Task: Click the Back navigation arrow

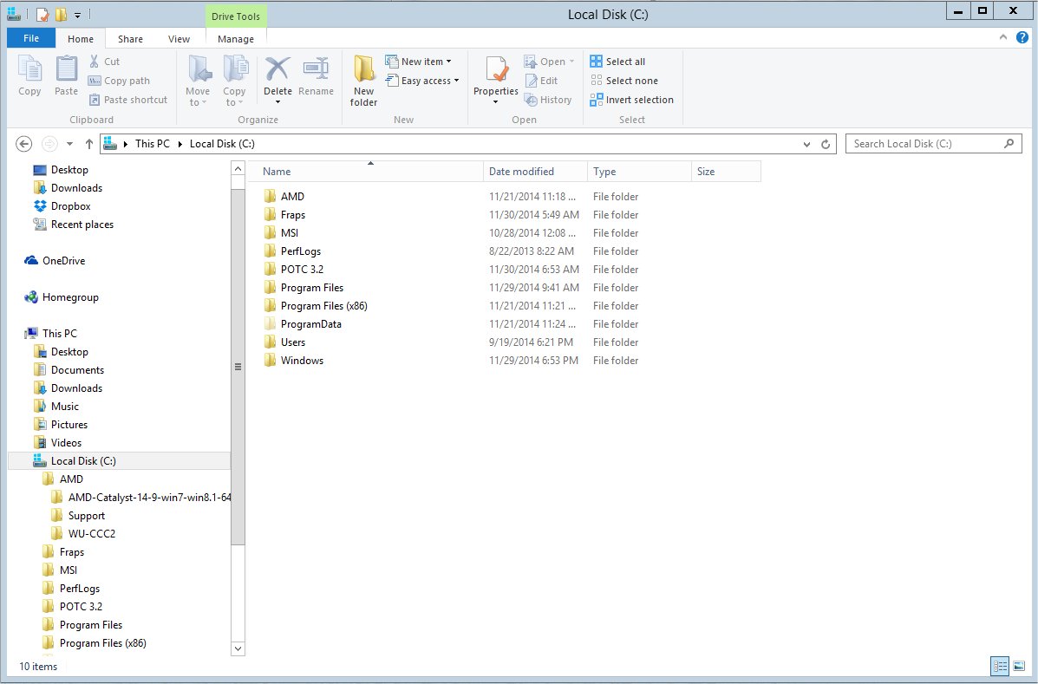Action: (23, 144)
